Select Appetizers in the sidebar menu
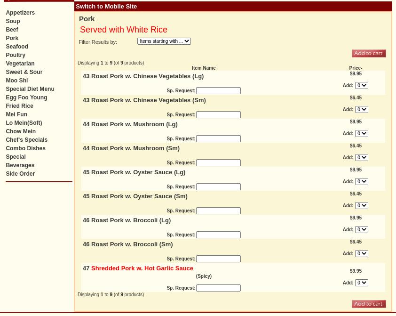This screenshot has width=396, height=316. [20, 13]
